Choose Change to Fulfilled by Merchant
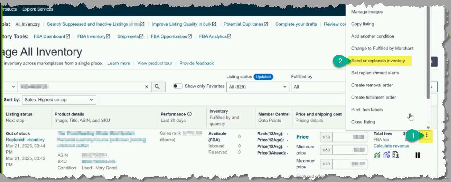The height and width of the screenshot is (182, 451). click(382, 48)
